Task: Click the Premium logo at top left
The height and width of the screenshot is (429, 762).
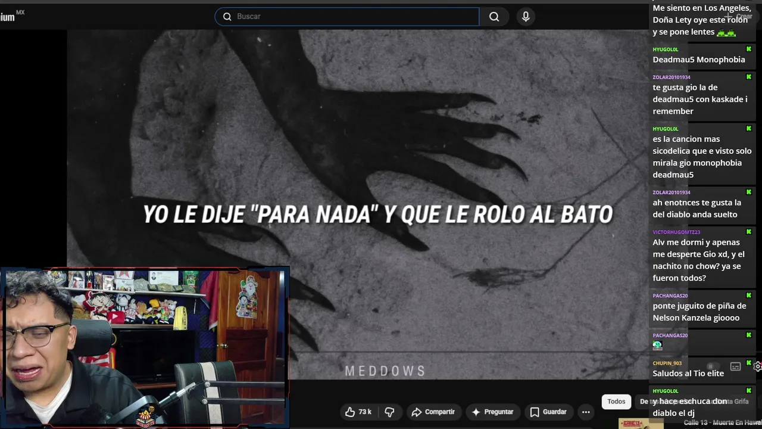Action: click(x=12, y=15)
